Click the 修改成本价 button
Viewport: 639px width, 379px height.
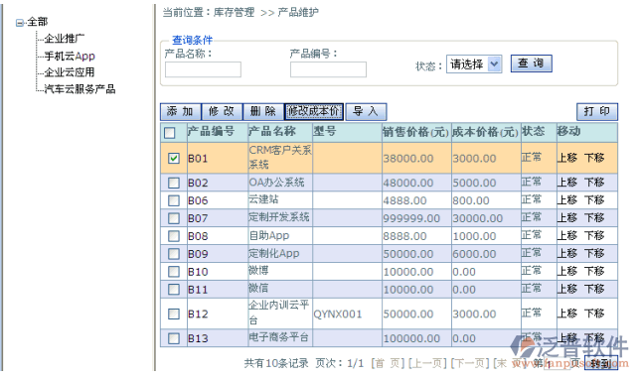pos(314,111)
